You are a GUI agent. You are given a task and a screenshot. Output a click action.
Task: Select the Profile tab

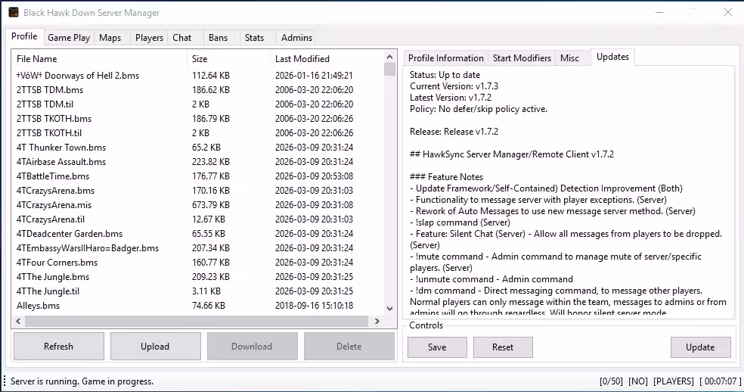[x=24, y=36]
